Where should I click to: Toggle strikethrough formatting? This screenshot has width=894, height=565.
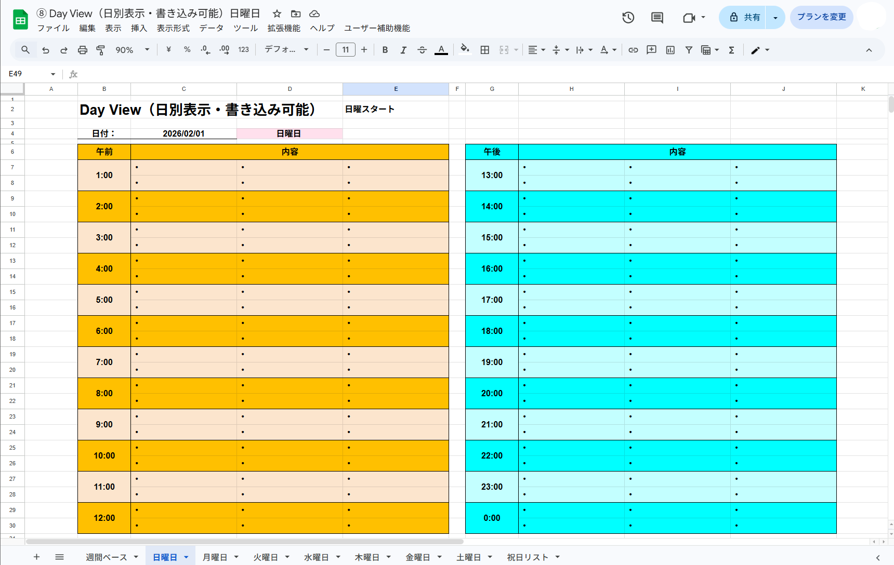click(x=422, y=50)
